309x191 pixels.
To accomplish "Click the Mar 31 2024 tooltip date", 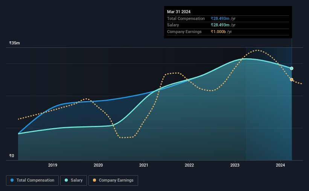I will (179, 12).
